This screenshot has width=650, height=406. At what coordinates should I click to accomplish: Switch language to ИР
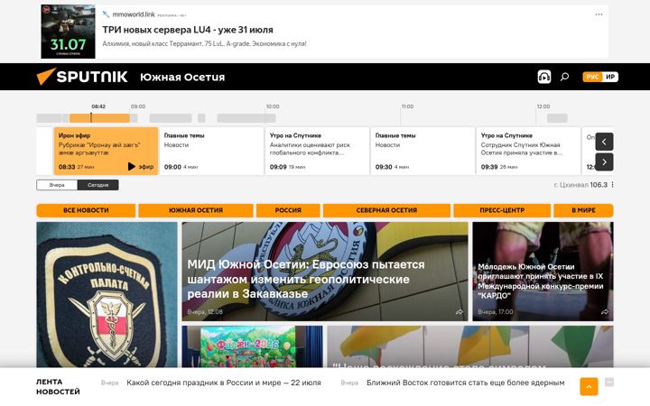tap(609, 77)
